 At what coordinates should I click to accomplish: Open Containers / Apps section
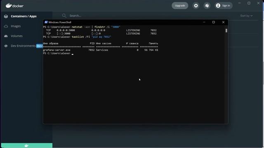(24, 16)
